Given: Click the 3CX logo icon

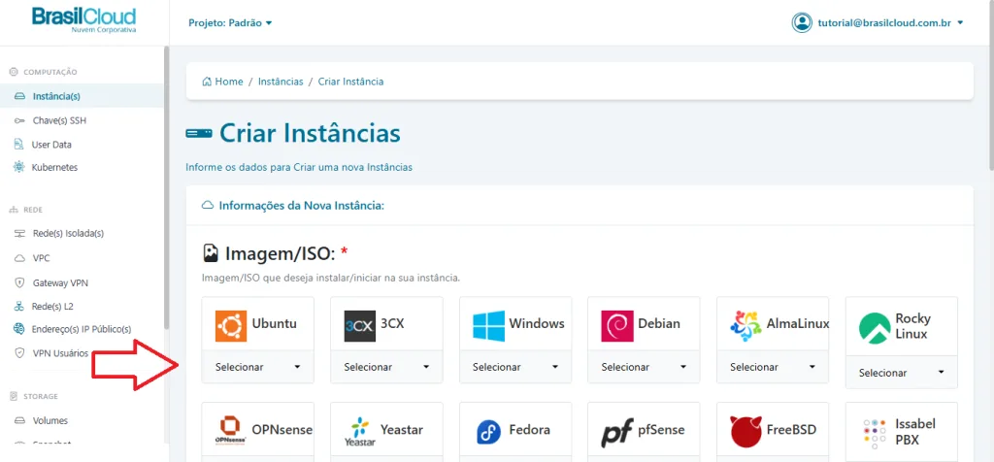Looking at the screenshot, I should click(359, 326).
